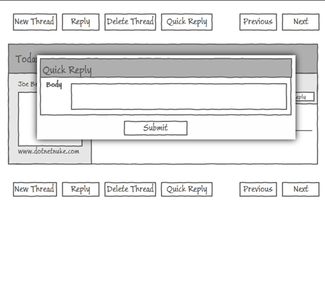This screenshot has width=325, height=306.
Task: Click the bottom Reply button
Action: pos(81,189)
